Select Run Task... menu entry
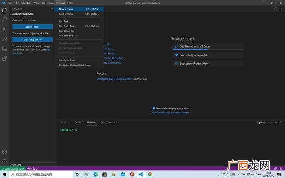 79,21
